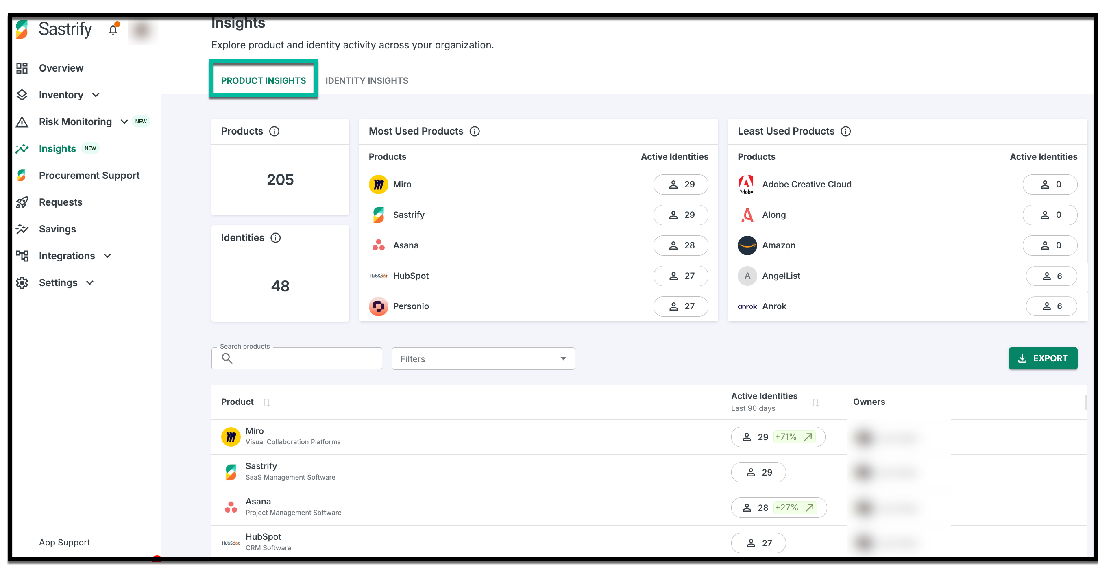This screenshot has width=1098, height=569.
Task: Click the Least Used Products info icon
Action: (846, 131)
